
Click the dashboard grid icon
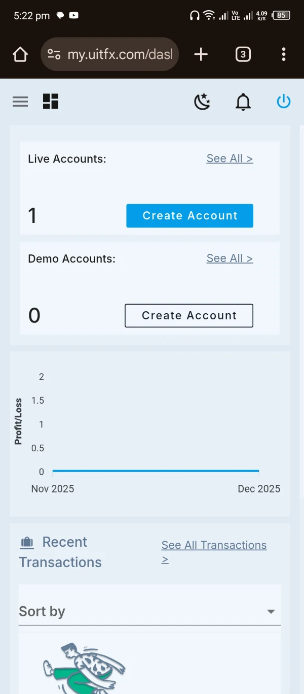[51, 102]
